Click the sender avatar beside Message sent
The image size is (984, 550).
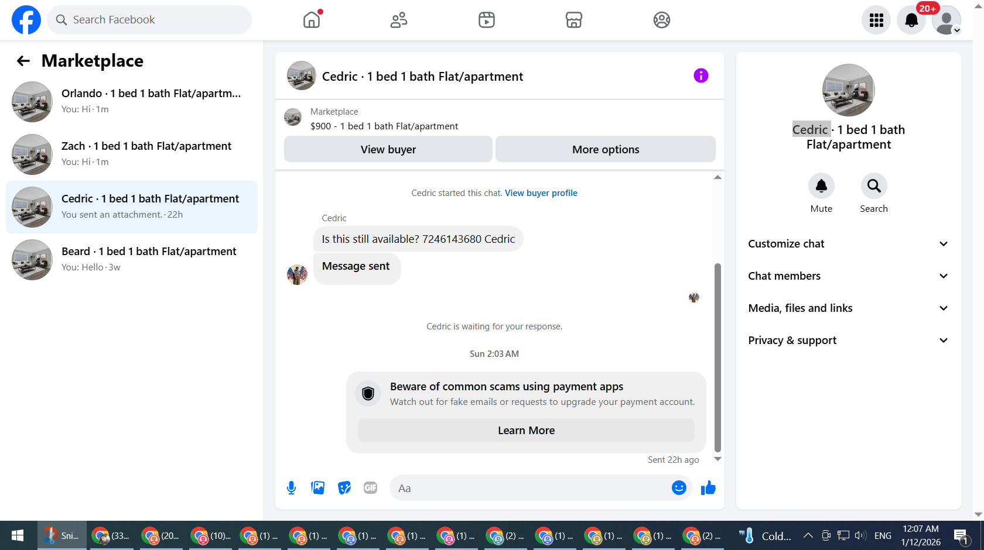[x=297, y=274]
